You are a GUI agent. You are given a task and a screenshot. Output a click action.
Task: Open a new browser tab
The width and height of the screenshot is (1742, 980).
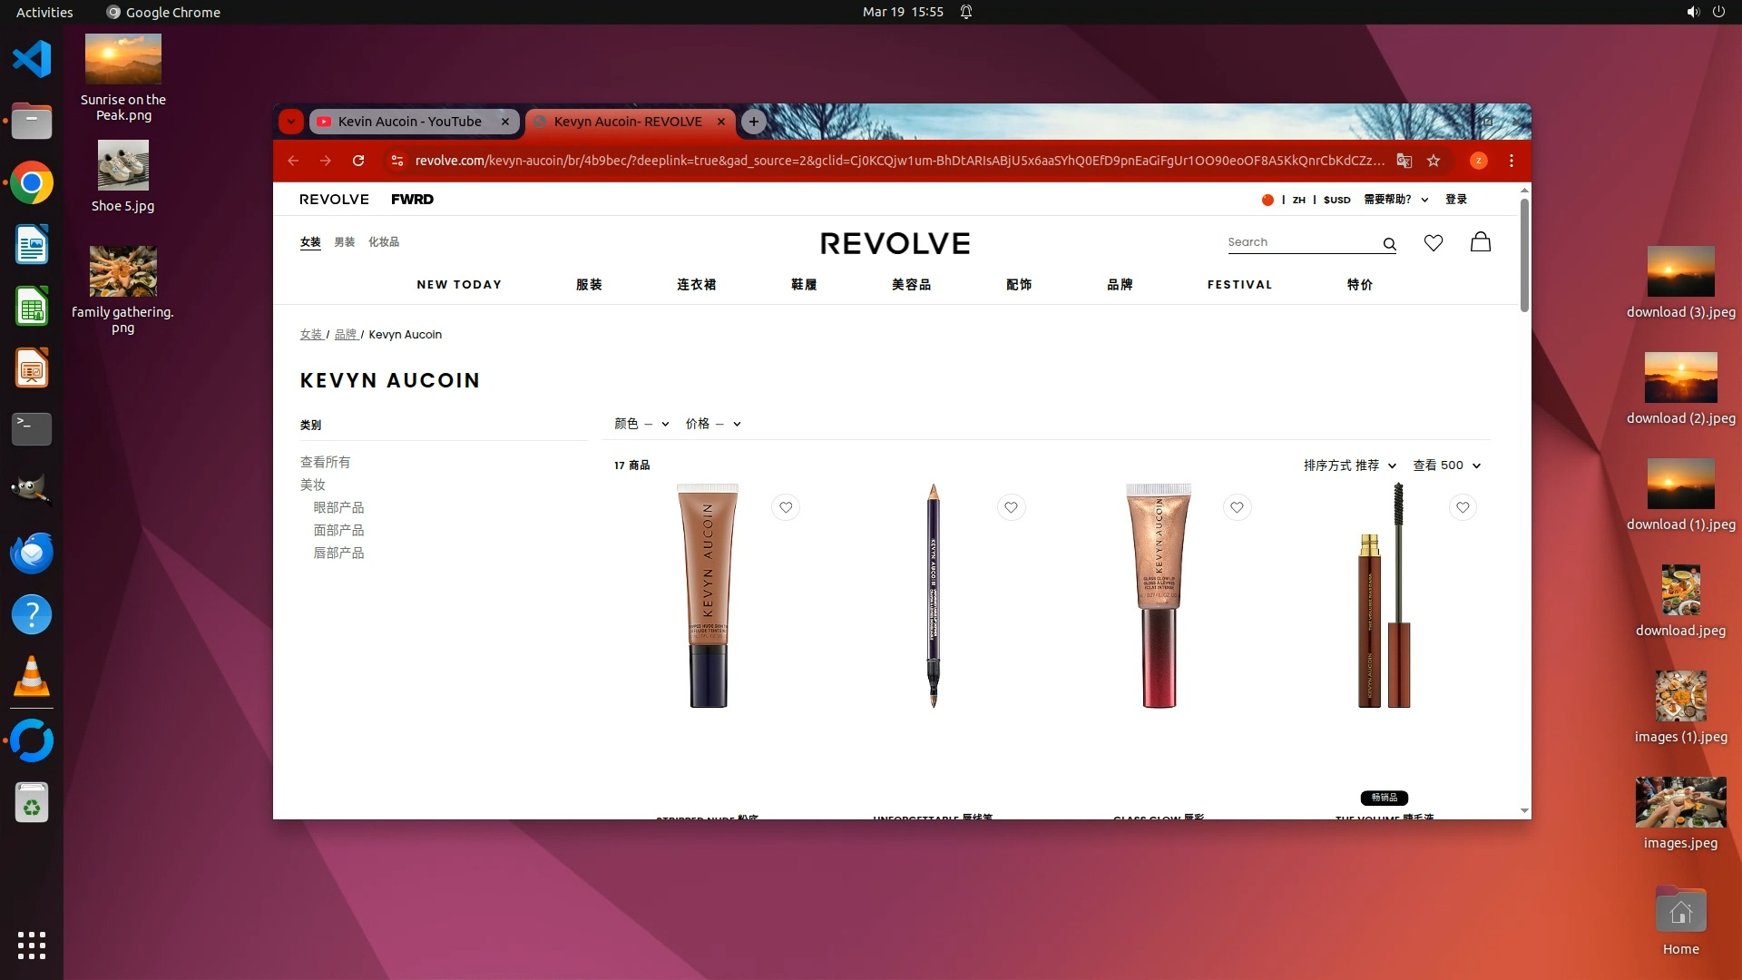click(x=753, y=122)
